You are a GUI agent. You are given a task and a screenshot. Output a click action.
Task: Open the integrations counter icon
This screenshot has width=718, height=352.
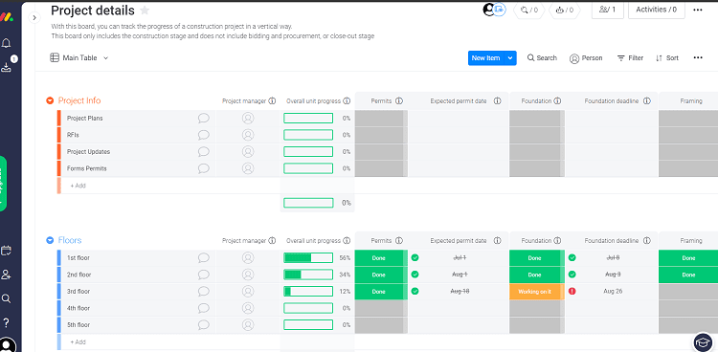[x=528, y=11]
